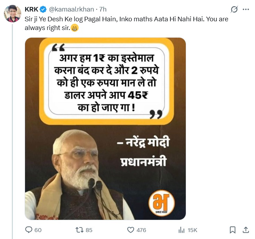Click KRK's profile avatar picture
Viewport: 255px width, 239px height.
point(13,14)
